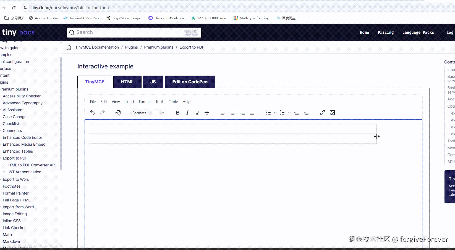
Task: Increase indent of the paragraph
Action: coord(306,113)
